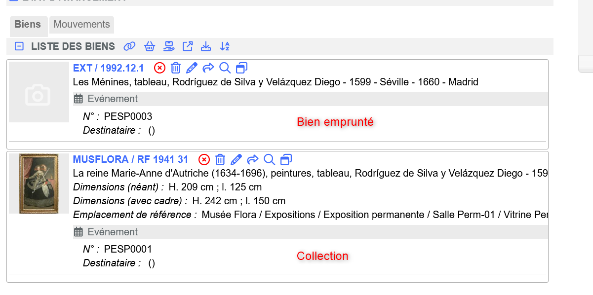Select the Biens tab

28,25
